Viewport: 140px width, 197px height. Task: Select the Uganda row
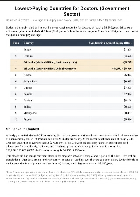72,88
